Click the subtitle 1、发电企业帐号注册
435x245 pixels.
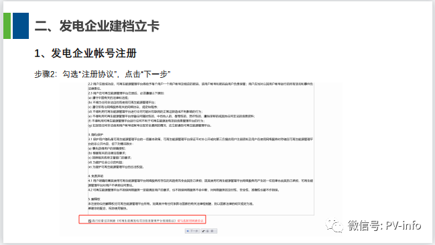pyautogui.click(x=85, y=53)
